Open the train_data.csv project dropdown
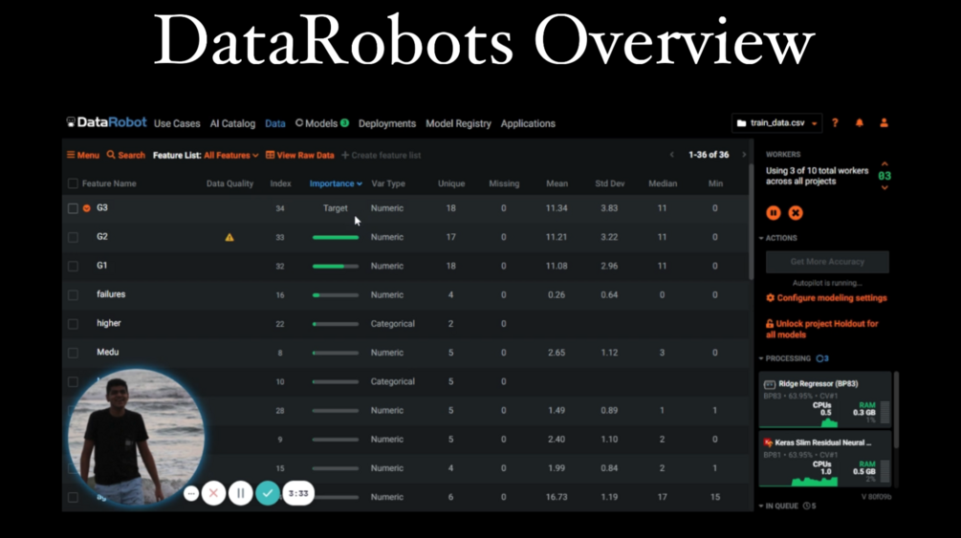Image resolution: width=961 pixels, height=538 pixels. point(776,123)
